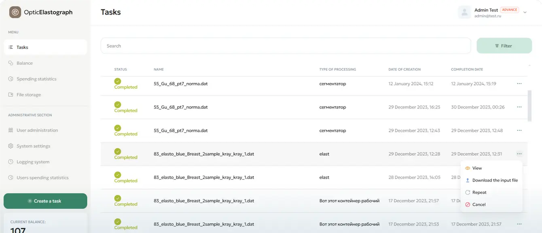Click the Create a task button
Image resolution: width=542 pixels, height=233 pixels.
pos(45,201)
